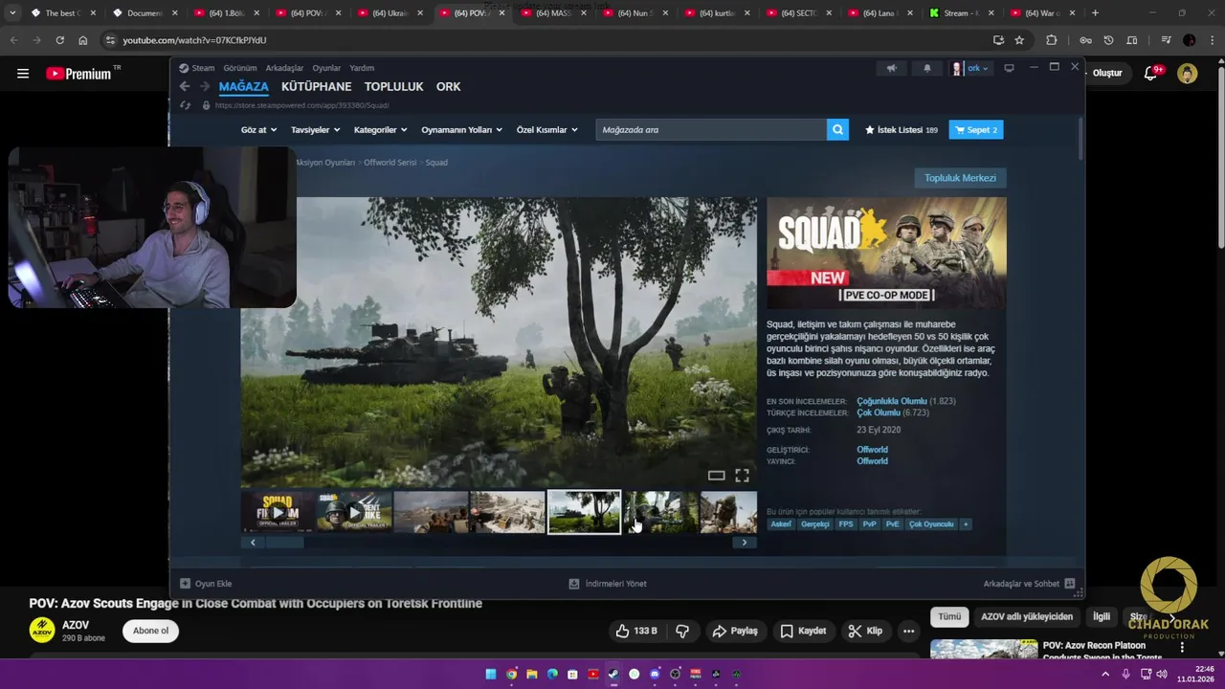Click Steam announcements megaphone icon
This screenshot has width=1225, height=689.
[x=891, y=68]
